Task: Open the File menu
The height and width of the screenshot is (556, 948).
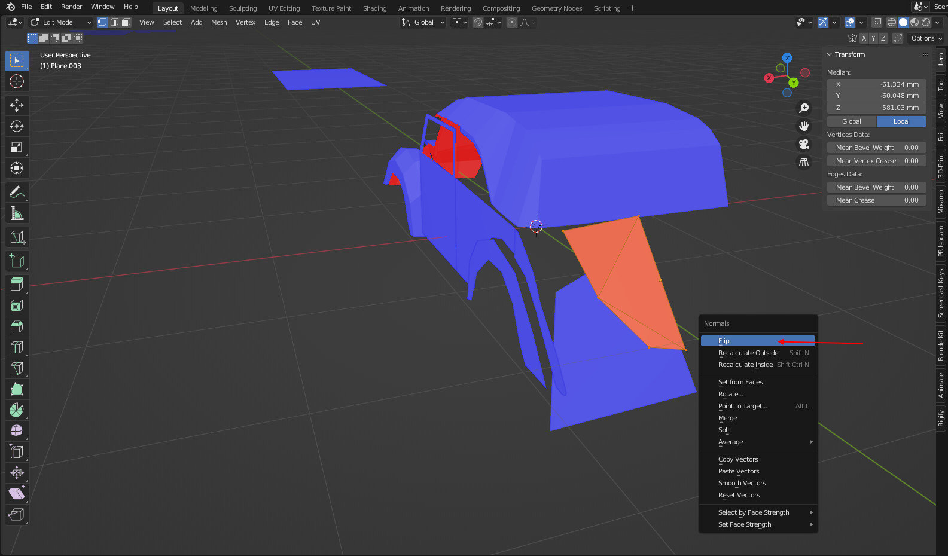Action: click(26, 7)
